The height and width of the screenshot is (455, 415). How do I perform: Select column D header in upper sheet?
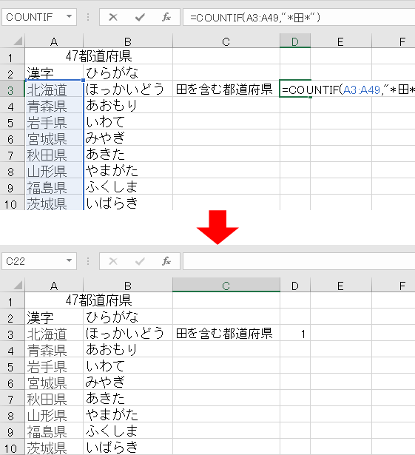click(x=295, y=41)
